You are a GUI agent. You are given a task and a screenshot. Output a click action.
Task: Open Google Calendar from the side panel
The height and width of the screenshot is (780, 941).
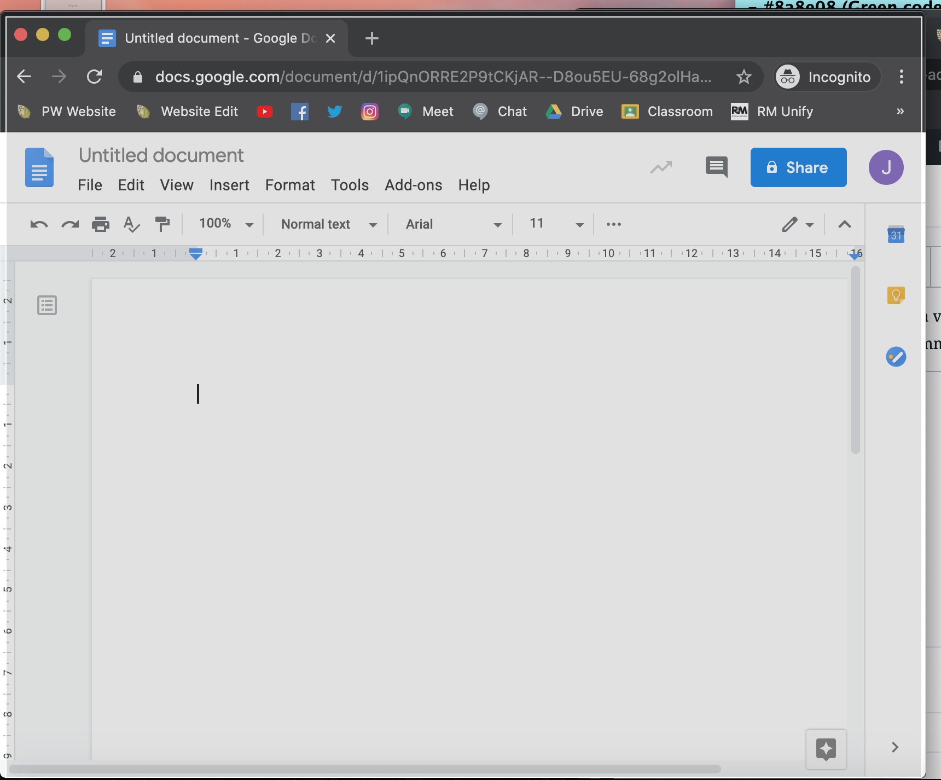pyautogui.click(x=896, y=234)
